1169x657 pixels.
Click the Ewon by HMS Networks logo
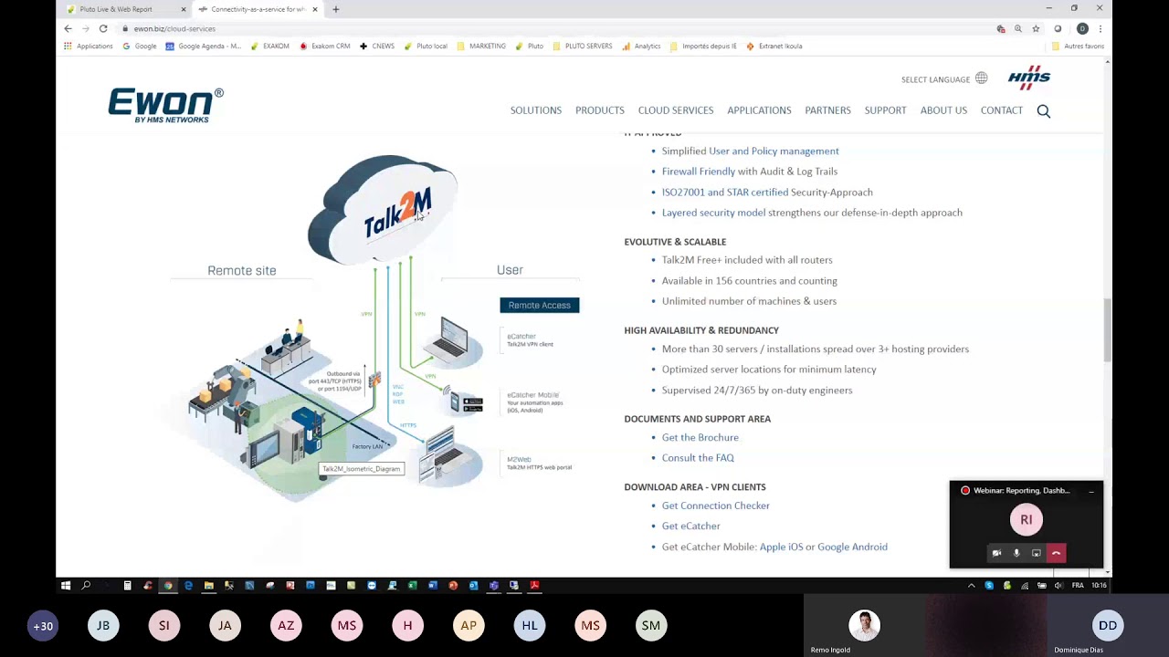[165, 105]
